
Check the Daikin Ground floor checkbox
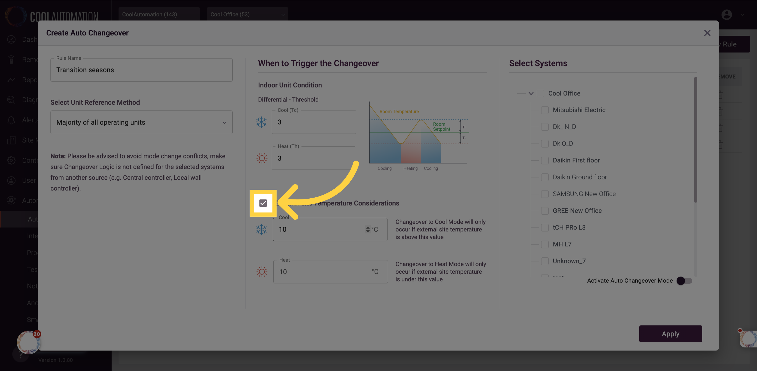click(545, 177)
